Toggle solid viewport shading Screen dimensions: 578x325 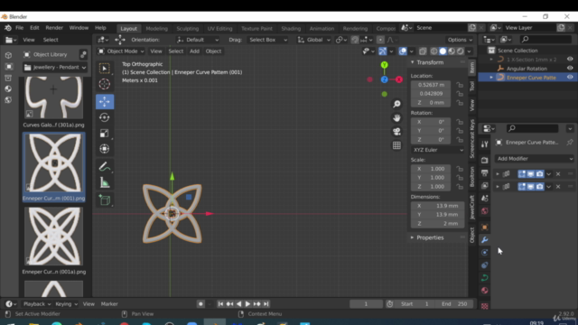(443, 51)
